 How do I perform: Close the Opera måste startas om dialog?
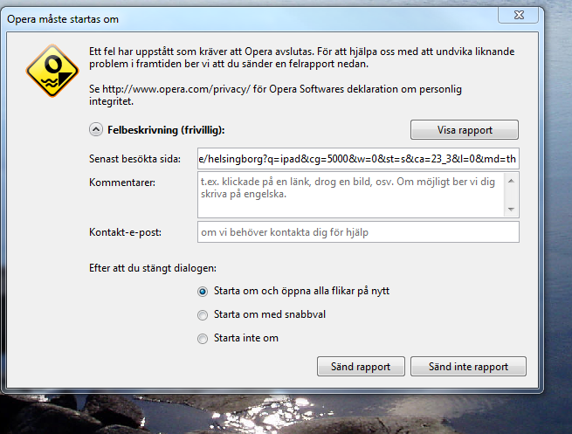(519, 15)
